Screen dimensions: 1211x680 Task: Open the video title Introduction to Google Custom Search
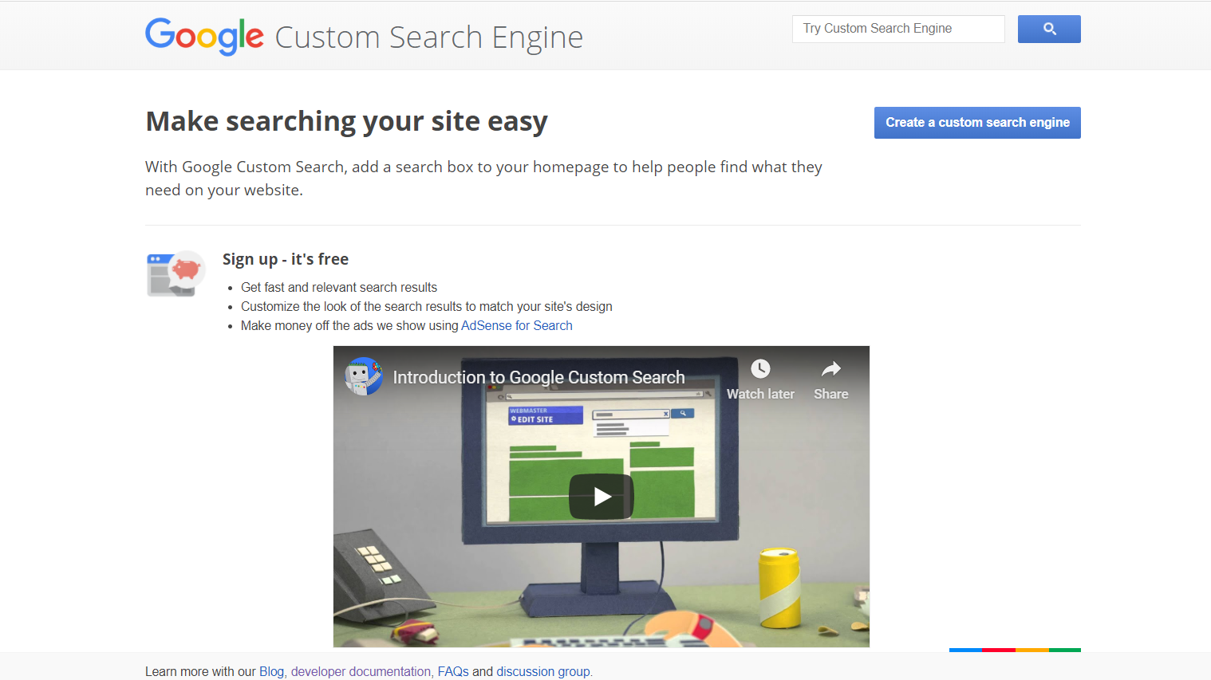pos(538,377)
